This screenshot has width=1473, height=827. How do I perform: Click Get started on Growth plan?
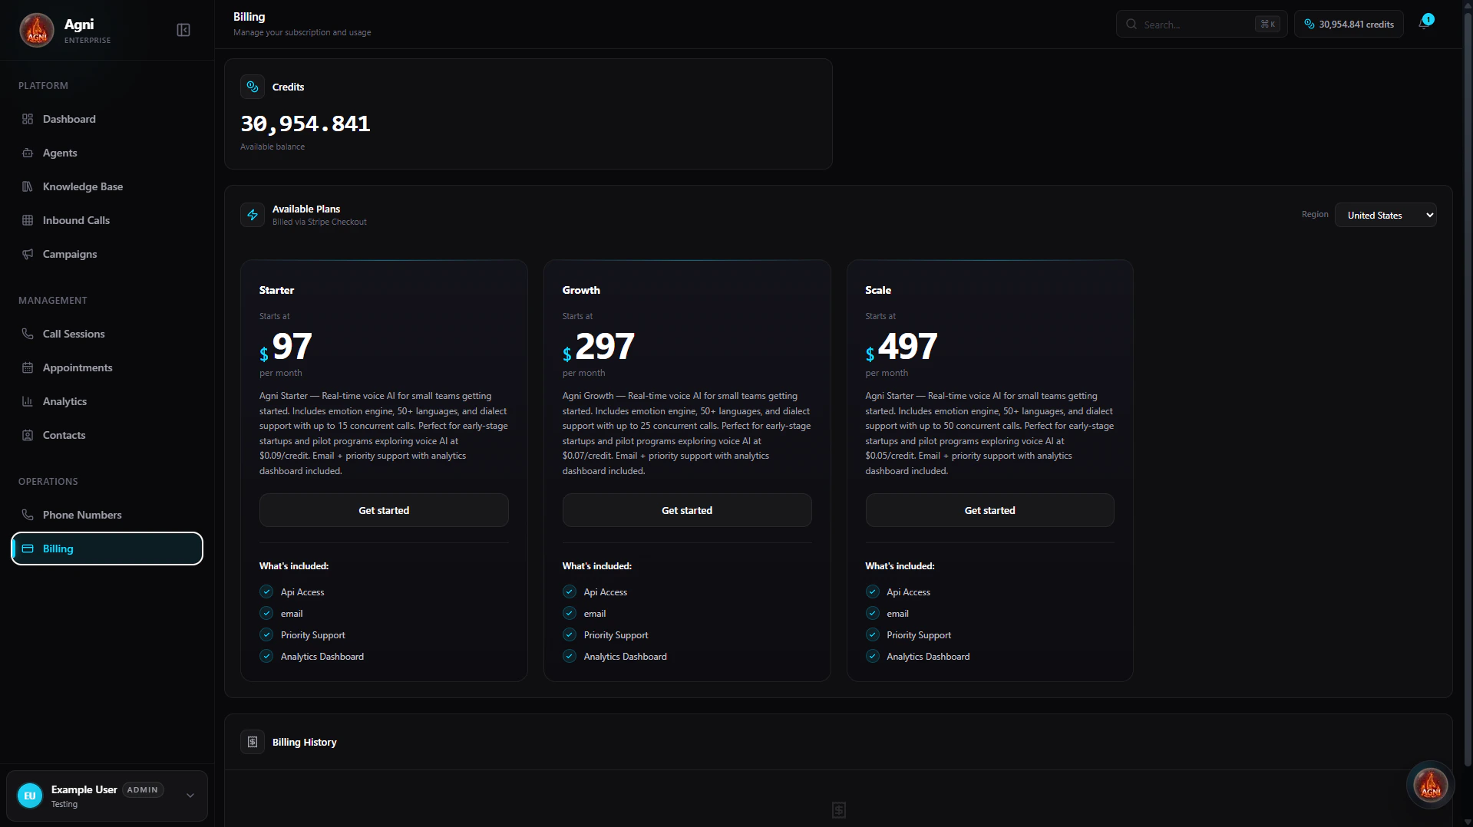pyautogui.click(x=687, y=510)
